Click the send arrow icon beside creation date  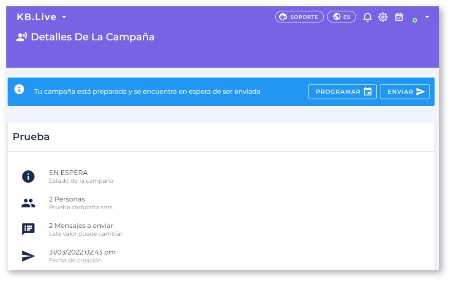(28, 256)
